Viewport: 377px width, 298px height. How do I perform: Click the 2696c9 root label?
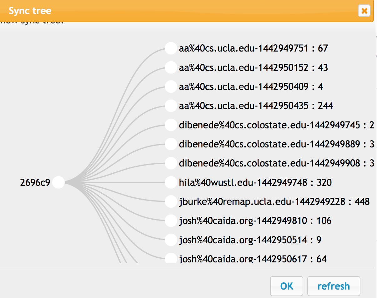pyautogui.click(x=35, y=182)
